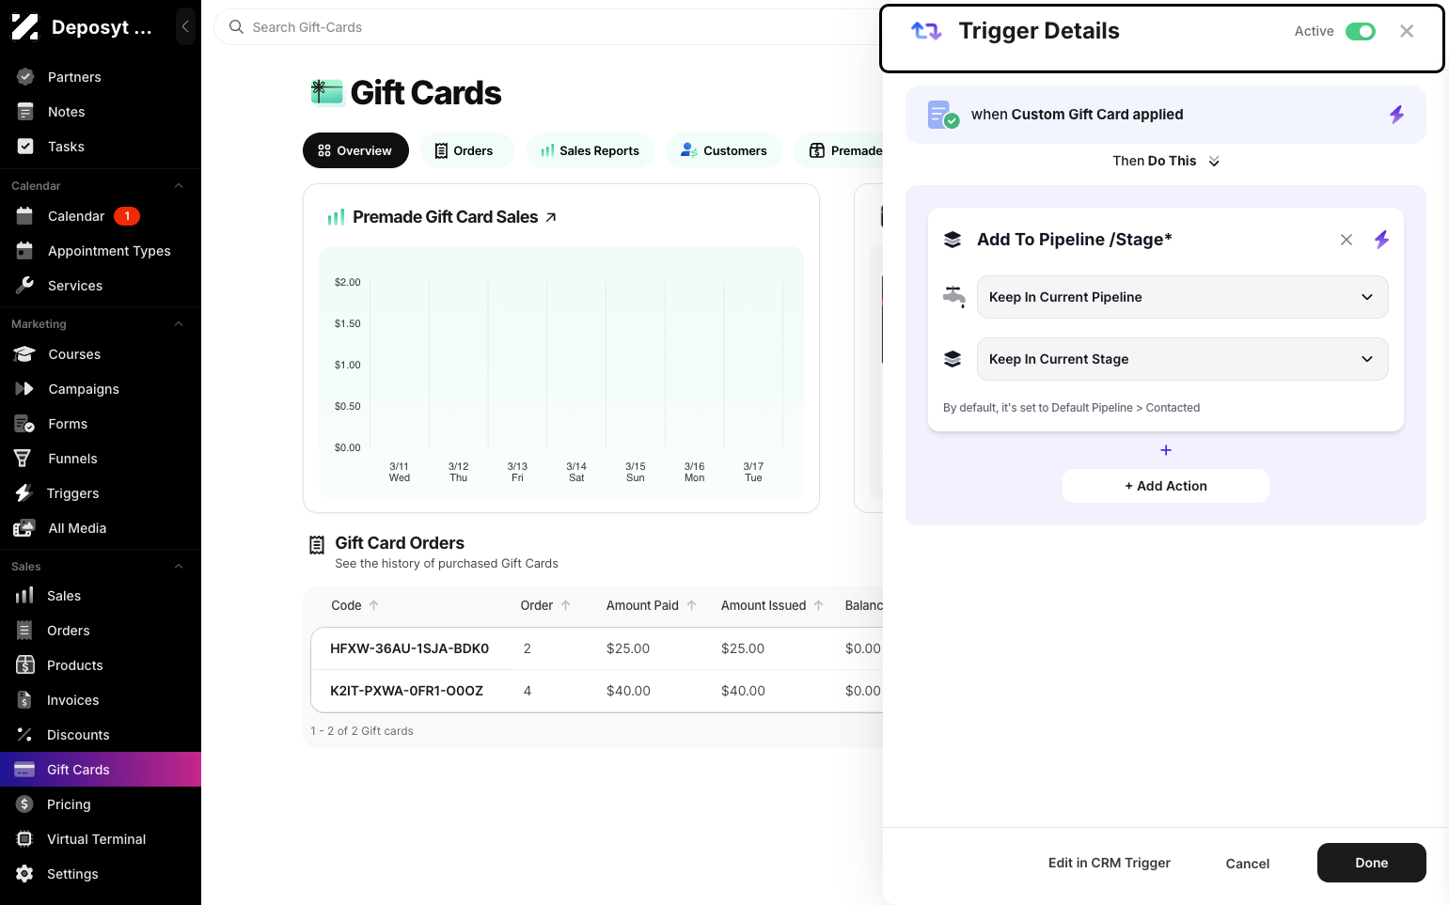Collapse the Marketing sidebar section
1449x905 pixels.
pyautogui.click(x=179, y=324)
